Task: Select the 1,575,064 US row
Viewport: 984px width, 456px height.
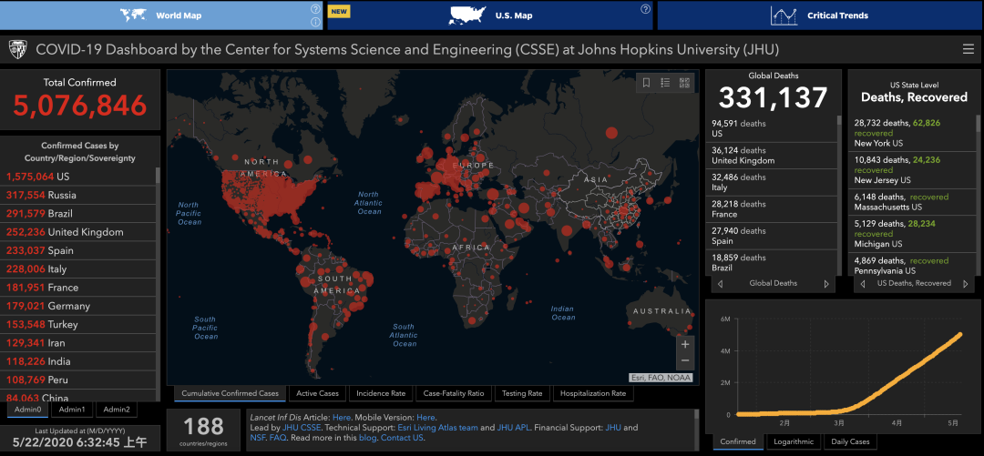Action: point(77,177)
